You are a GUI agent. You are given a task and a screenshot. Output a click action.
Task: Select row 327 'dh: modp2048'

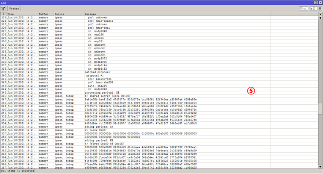[159, 31]
